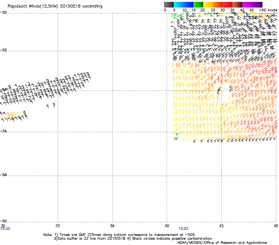Click the NOAA/NESDIS credit line

[222, 243]
